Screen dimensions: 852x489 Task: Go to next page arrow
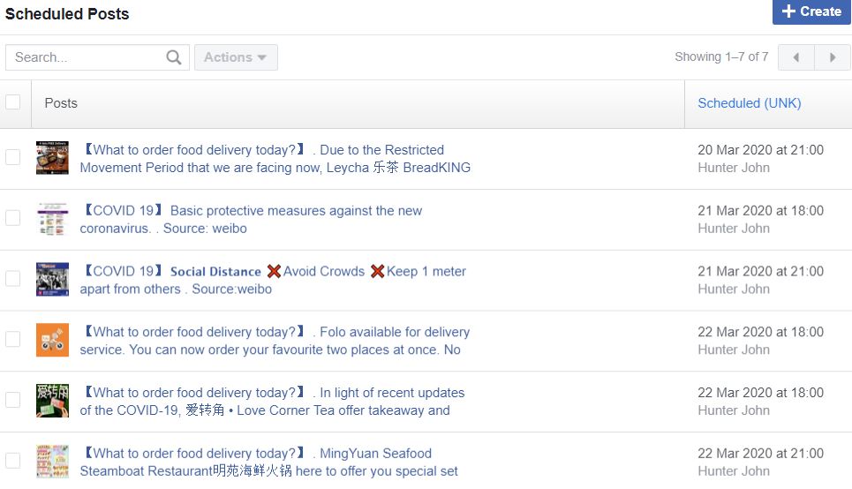click(833, 57)
